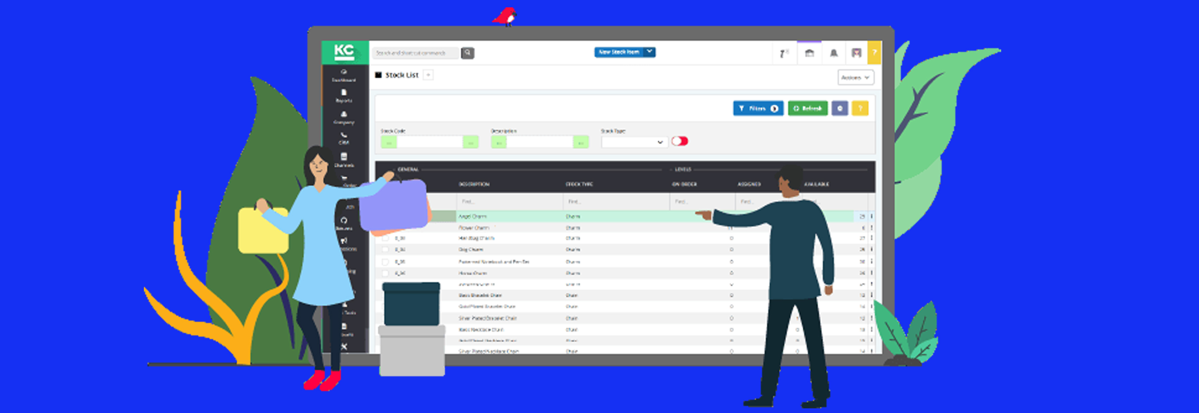Toggle the red switch beside Stock Type
Image resolution: width=1199 pixels, height=413 pixels.
tap(679, 141)
